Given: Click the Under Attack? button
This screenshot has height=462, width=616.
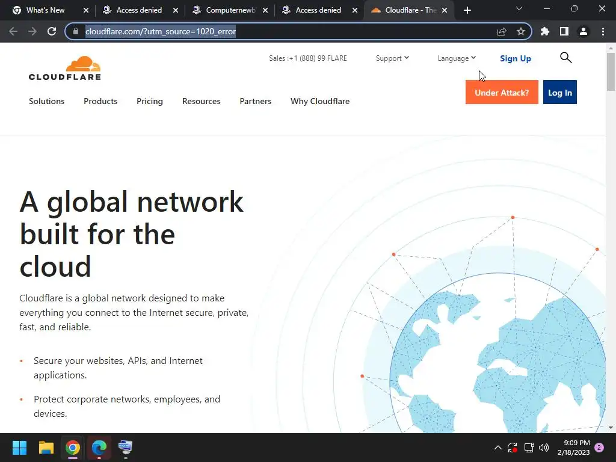Looking at the screenshot, I should click(502, 92).
